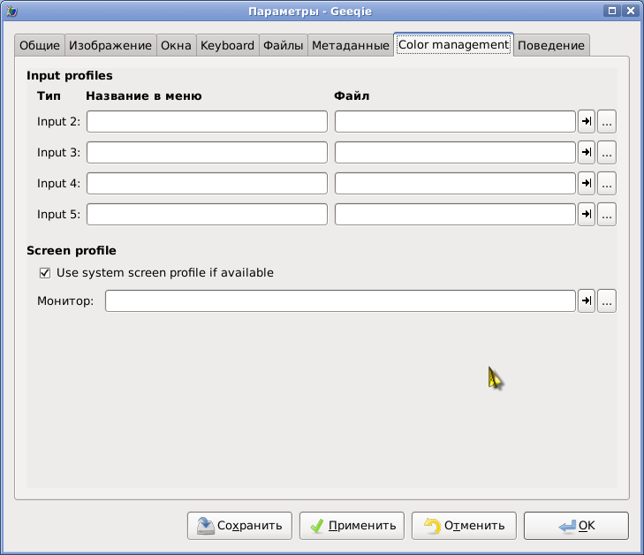Image resolution: width=644 pixels, height=555 pixels.
Task: Click the Название в меню column header
Action: pos(144,96)
